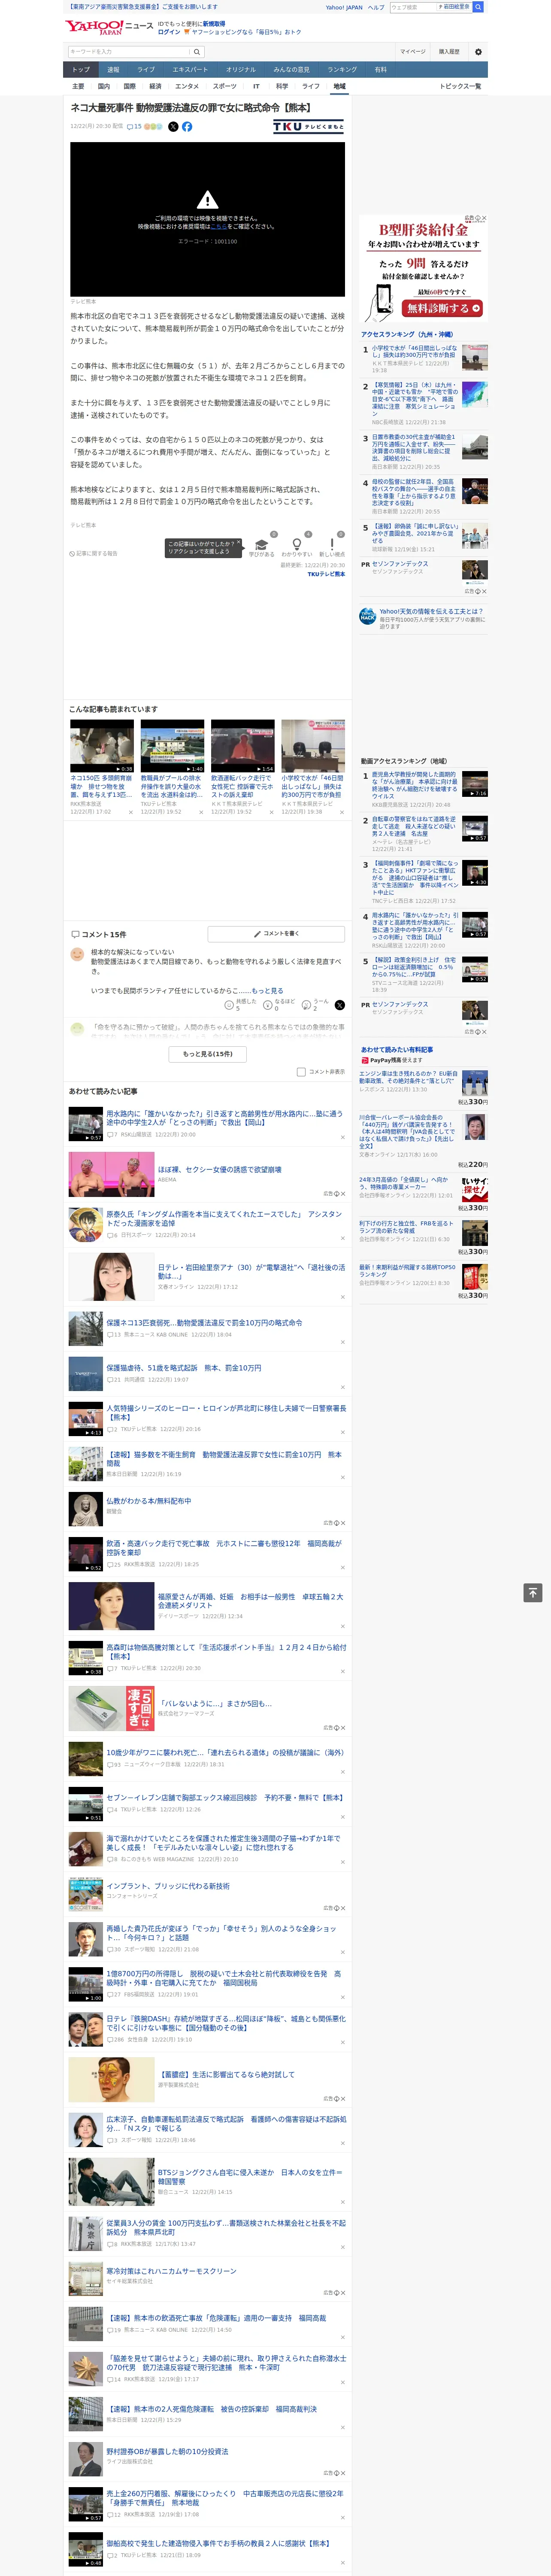Click コメントを書く button

(x=276, y=933)
